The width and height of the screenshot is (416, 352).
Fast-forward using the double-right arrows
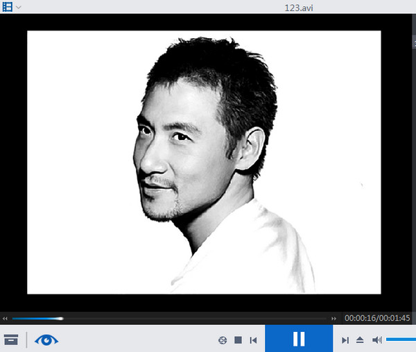pos(333,318)
